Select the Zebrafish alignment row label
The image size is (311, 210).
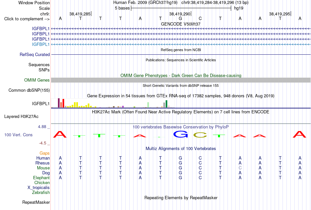point(41,192)
